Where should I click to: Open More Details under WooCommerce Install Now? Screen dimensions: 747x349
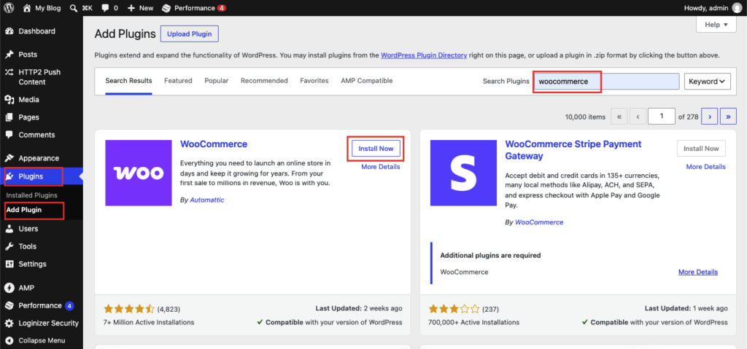click(x=381, y=167)
